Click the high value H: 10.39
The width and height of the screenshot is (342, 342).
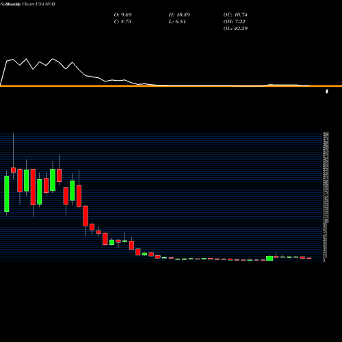179,15
